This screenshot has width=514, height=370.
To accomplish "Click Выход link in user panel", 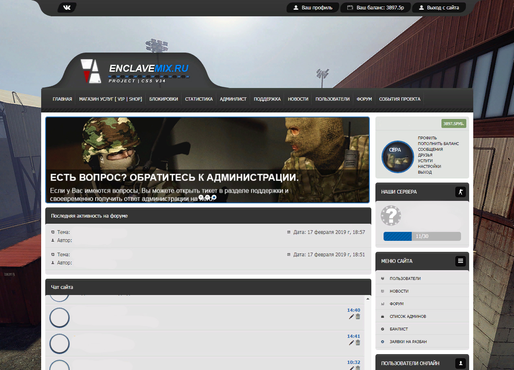I will click(x=425, y=172).
